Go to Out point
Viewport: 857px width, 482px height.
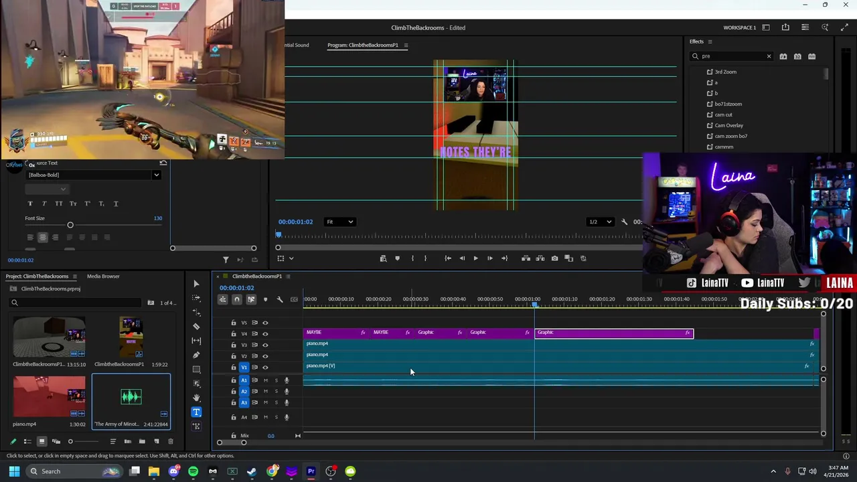(x=504, y=258)
